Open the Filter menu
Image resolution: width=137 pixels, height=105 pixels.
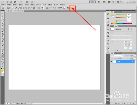(x=33, y=5)
